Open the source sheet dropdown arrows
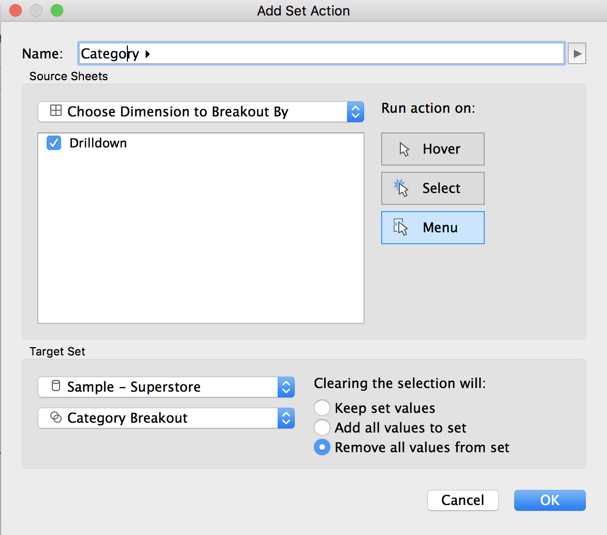The image size is (607, 535). [355, 112]
